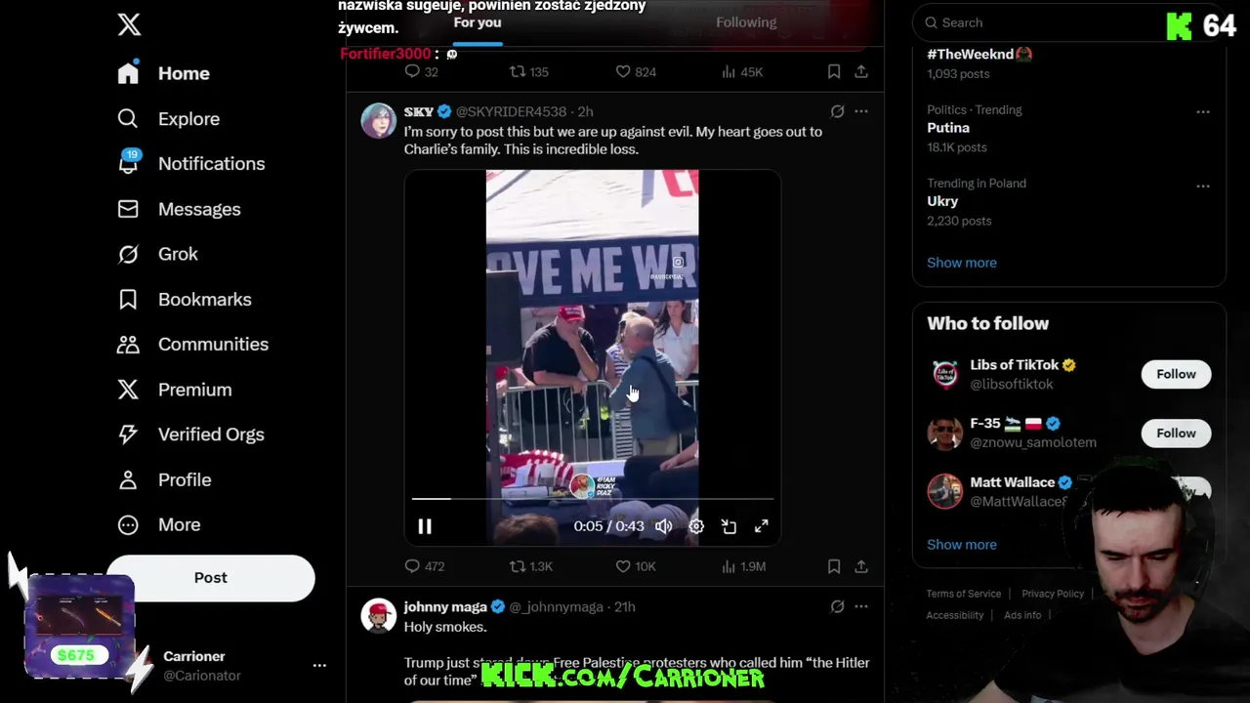
Task: Click the Post button
Action: point(210,577)
